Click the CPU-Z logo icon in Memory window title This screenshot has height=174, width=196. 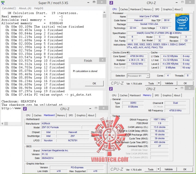click(x=111, y=89)
